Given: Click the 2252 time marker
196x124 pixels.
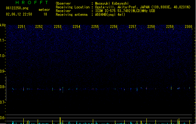Looking at the screenshot, I should point(39,27).
